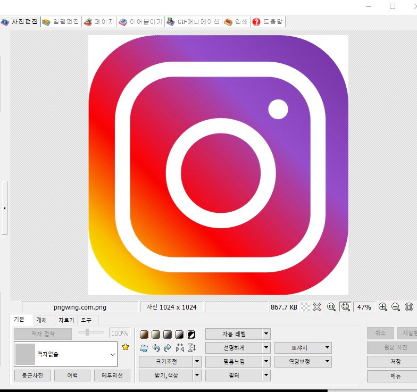Open the 액자없음 frame selection dropdown

pyautogui.click(x=66, y=354)
